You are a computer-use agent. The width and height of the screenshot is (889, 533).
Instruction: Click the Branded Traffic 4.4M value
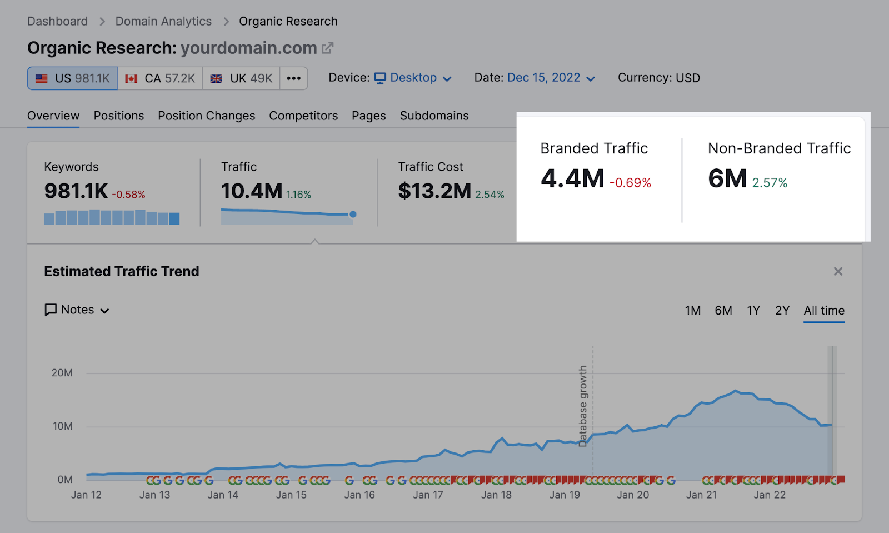pos(572,178)
